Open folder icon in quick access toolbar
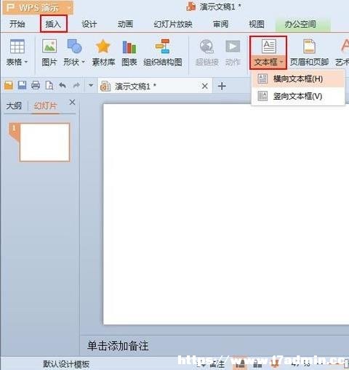The height and width of the screenshot is (370, 349). (9, 85)
